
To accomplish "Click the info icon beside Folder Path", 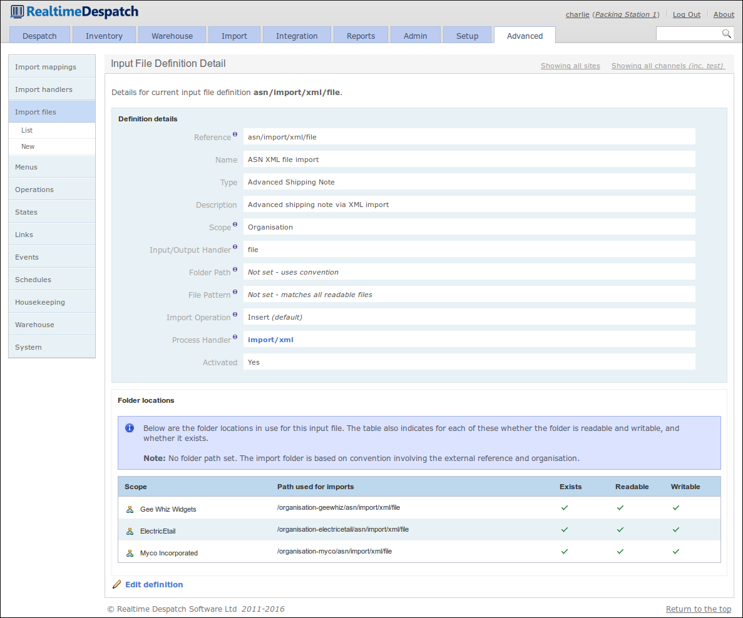I will [235, 270].
